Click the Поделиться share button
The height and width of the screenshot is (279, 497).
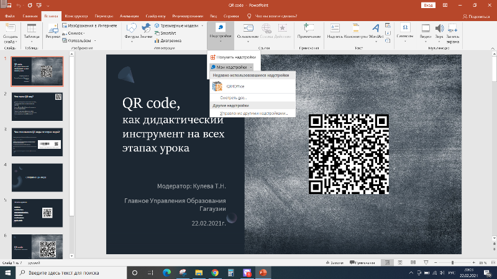[476, 17]
